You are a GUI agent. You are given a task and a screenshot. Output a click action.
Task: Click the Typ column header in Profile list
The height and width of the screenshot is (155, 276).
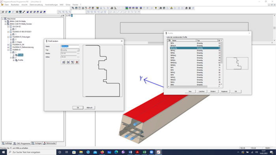click(207, 41)
